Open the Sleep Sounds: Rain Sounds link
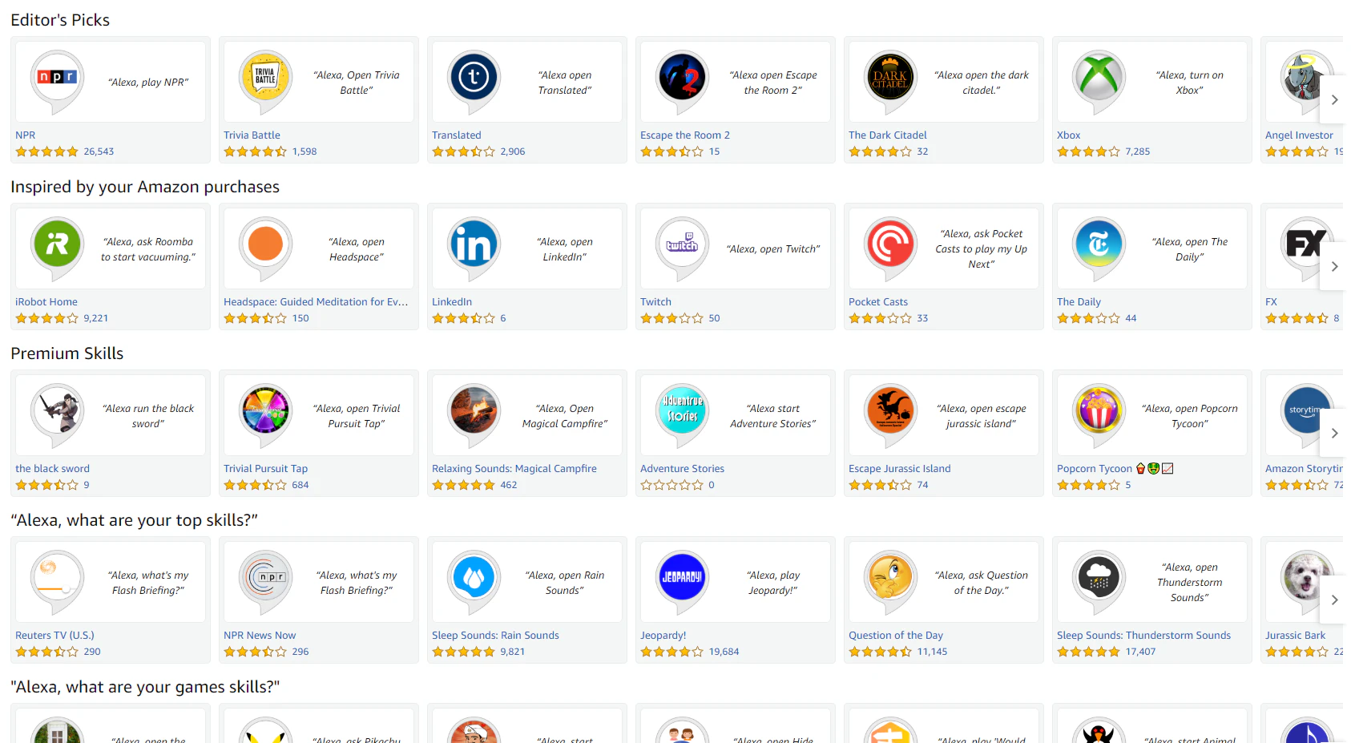Image resolution: width=1351 pixels, height=743 pixels. (495, 636)
